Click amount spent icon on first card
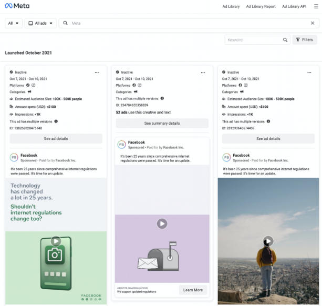 tap(12, 106)
